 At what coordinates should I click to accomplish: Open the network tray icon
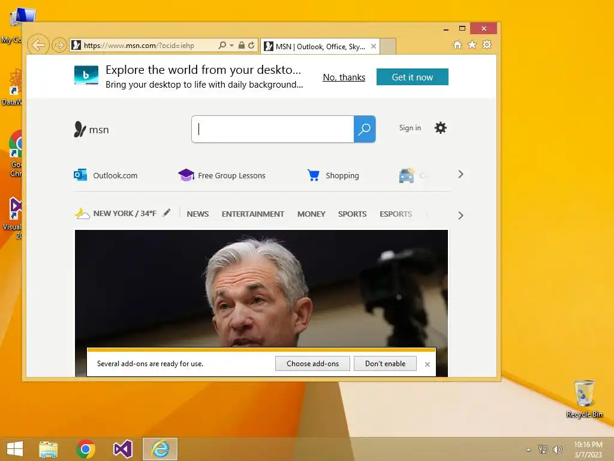tap(543, 449)
